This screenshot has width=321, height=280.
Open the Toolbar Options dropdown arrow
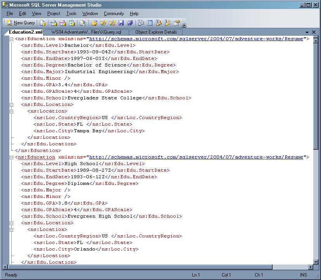click(184, 25)
